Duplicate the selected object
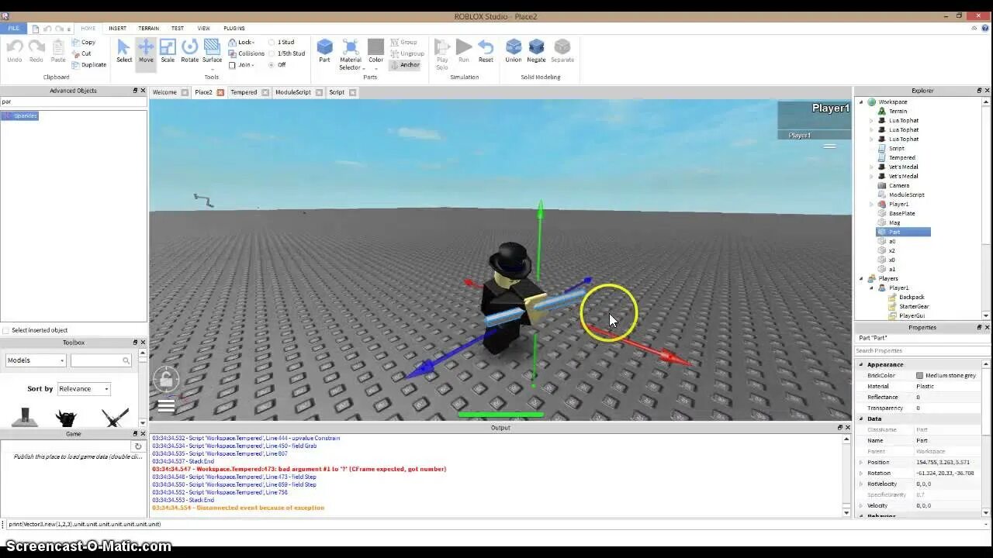This screenshot has width=993, height=558. (x=89, y=64)
